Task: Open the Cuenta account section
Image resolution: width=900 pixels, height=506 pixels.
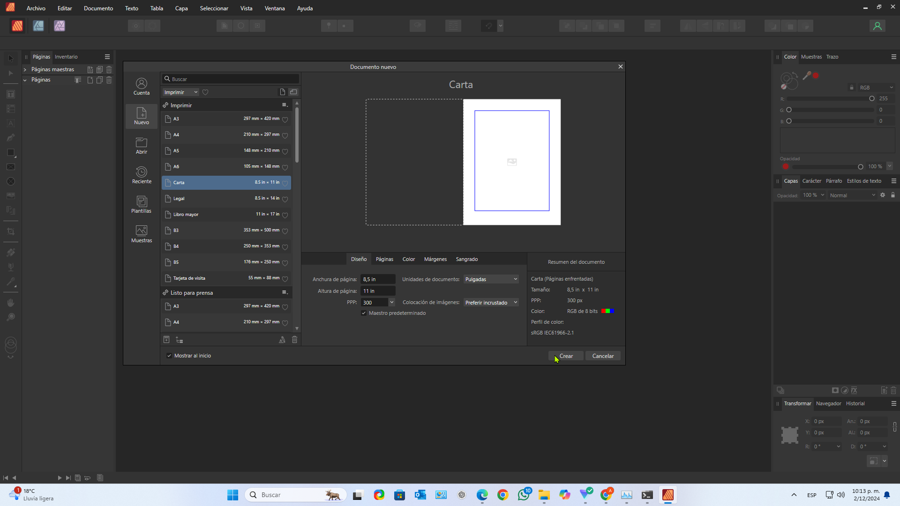Action: [x=141, y=87]
